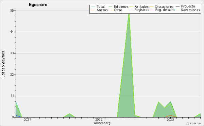This screenshot has width=204, height=126.
Task: Click the chart title Eyesnore
Action: point(38,5)
